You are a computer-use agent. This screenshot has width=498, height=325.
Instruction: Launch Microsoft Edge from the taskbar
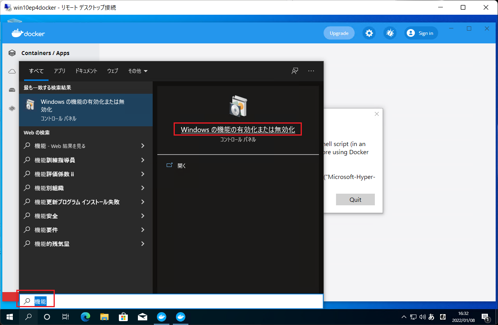(x=85, y=317)
